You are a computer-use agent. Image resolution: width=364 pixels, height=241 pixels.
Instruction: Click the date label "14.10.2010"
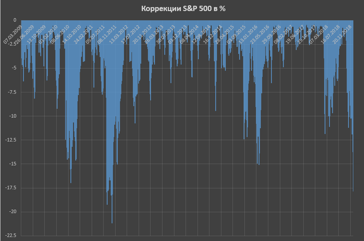click(72, 34)
